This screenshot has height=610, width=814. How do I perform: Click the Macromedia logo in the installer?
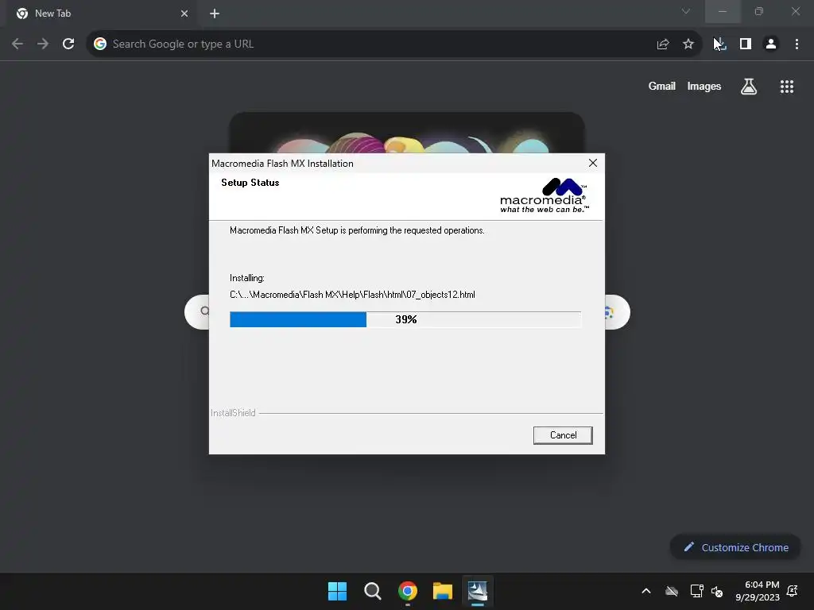(x=544, y=195)
